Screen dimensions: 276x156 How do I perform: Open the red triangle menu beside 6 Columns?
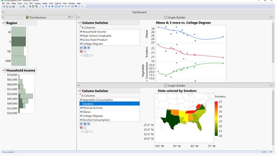point(80,95)
